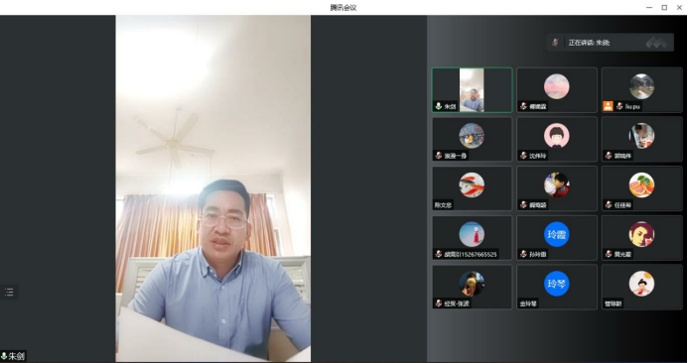Maximize the 腾讯会议 window

[x=664, y=8]
